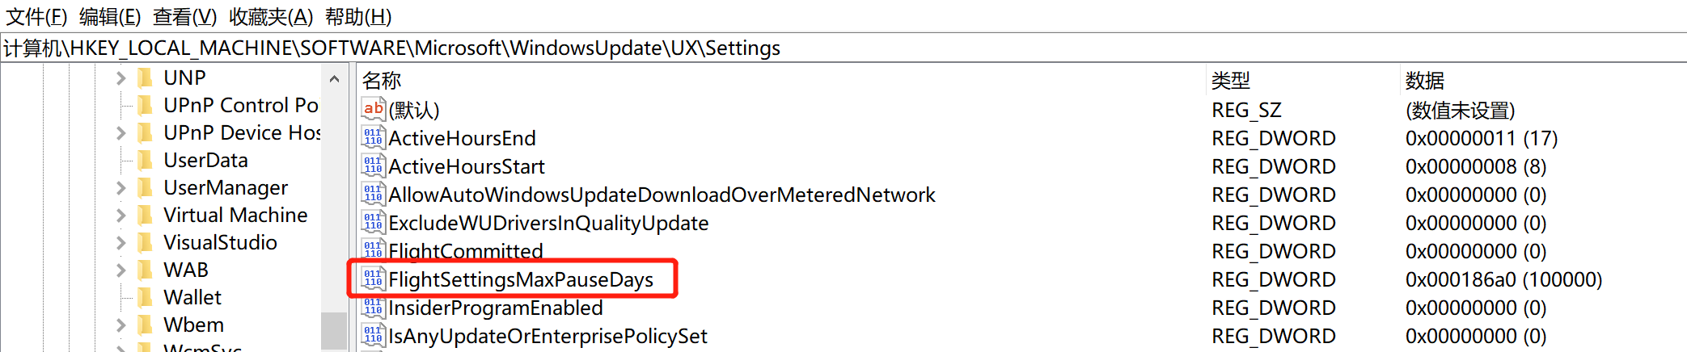Expand the UserManager key chevron
The height and width of the screenshot is (352, 1687).
[120, 188]
